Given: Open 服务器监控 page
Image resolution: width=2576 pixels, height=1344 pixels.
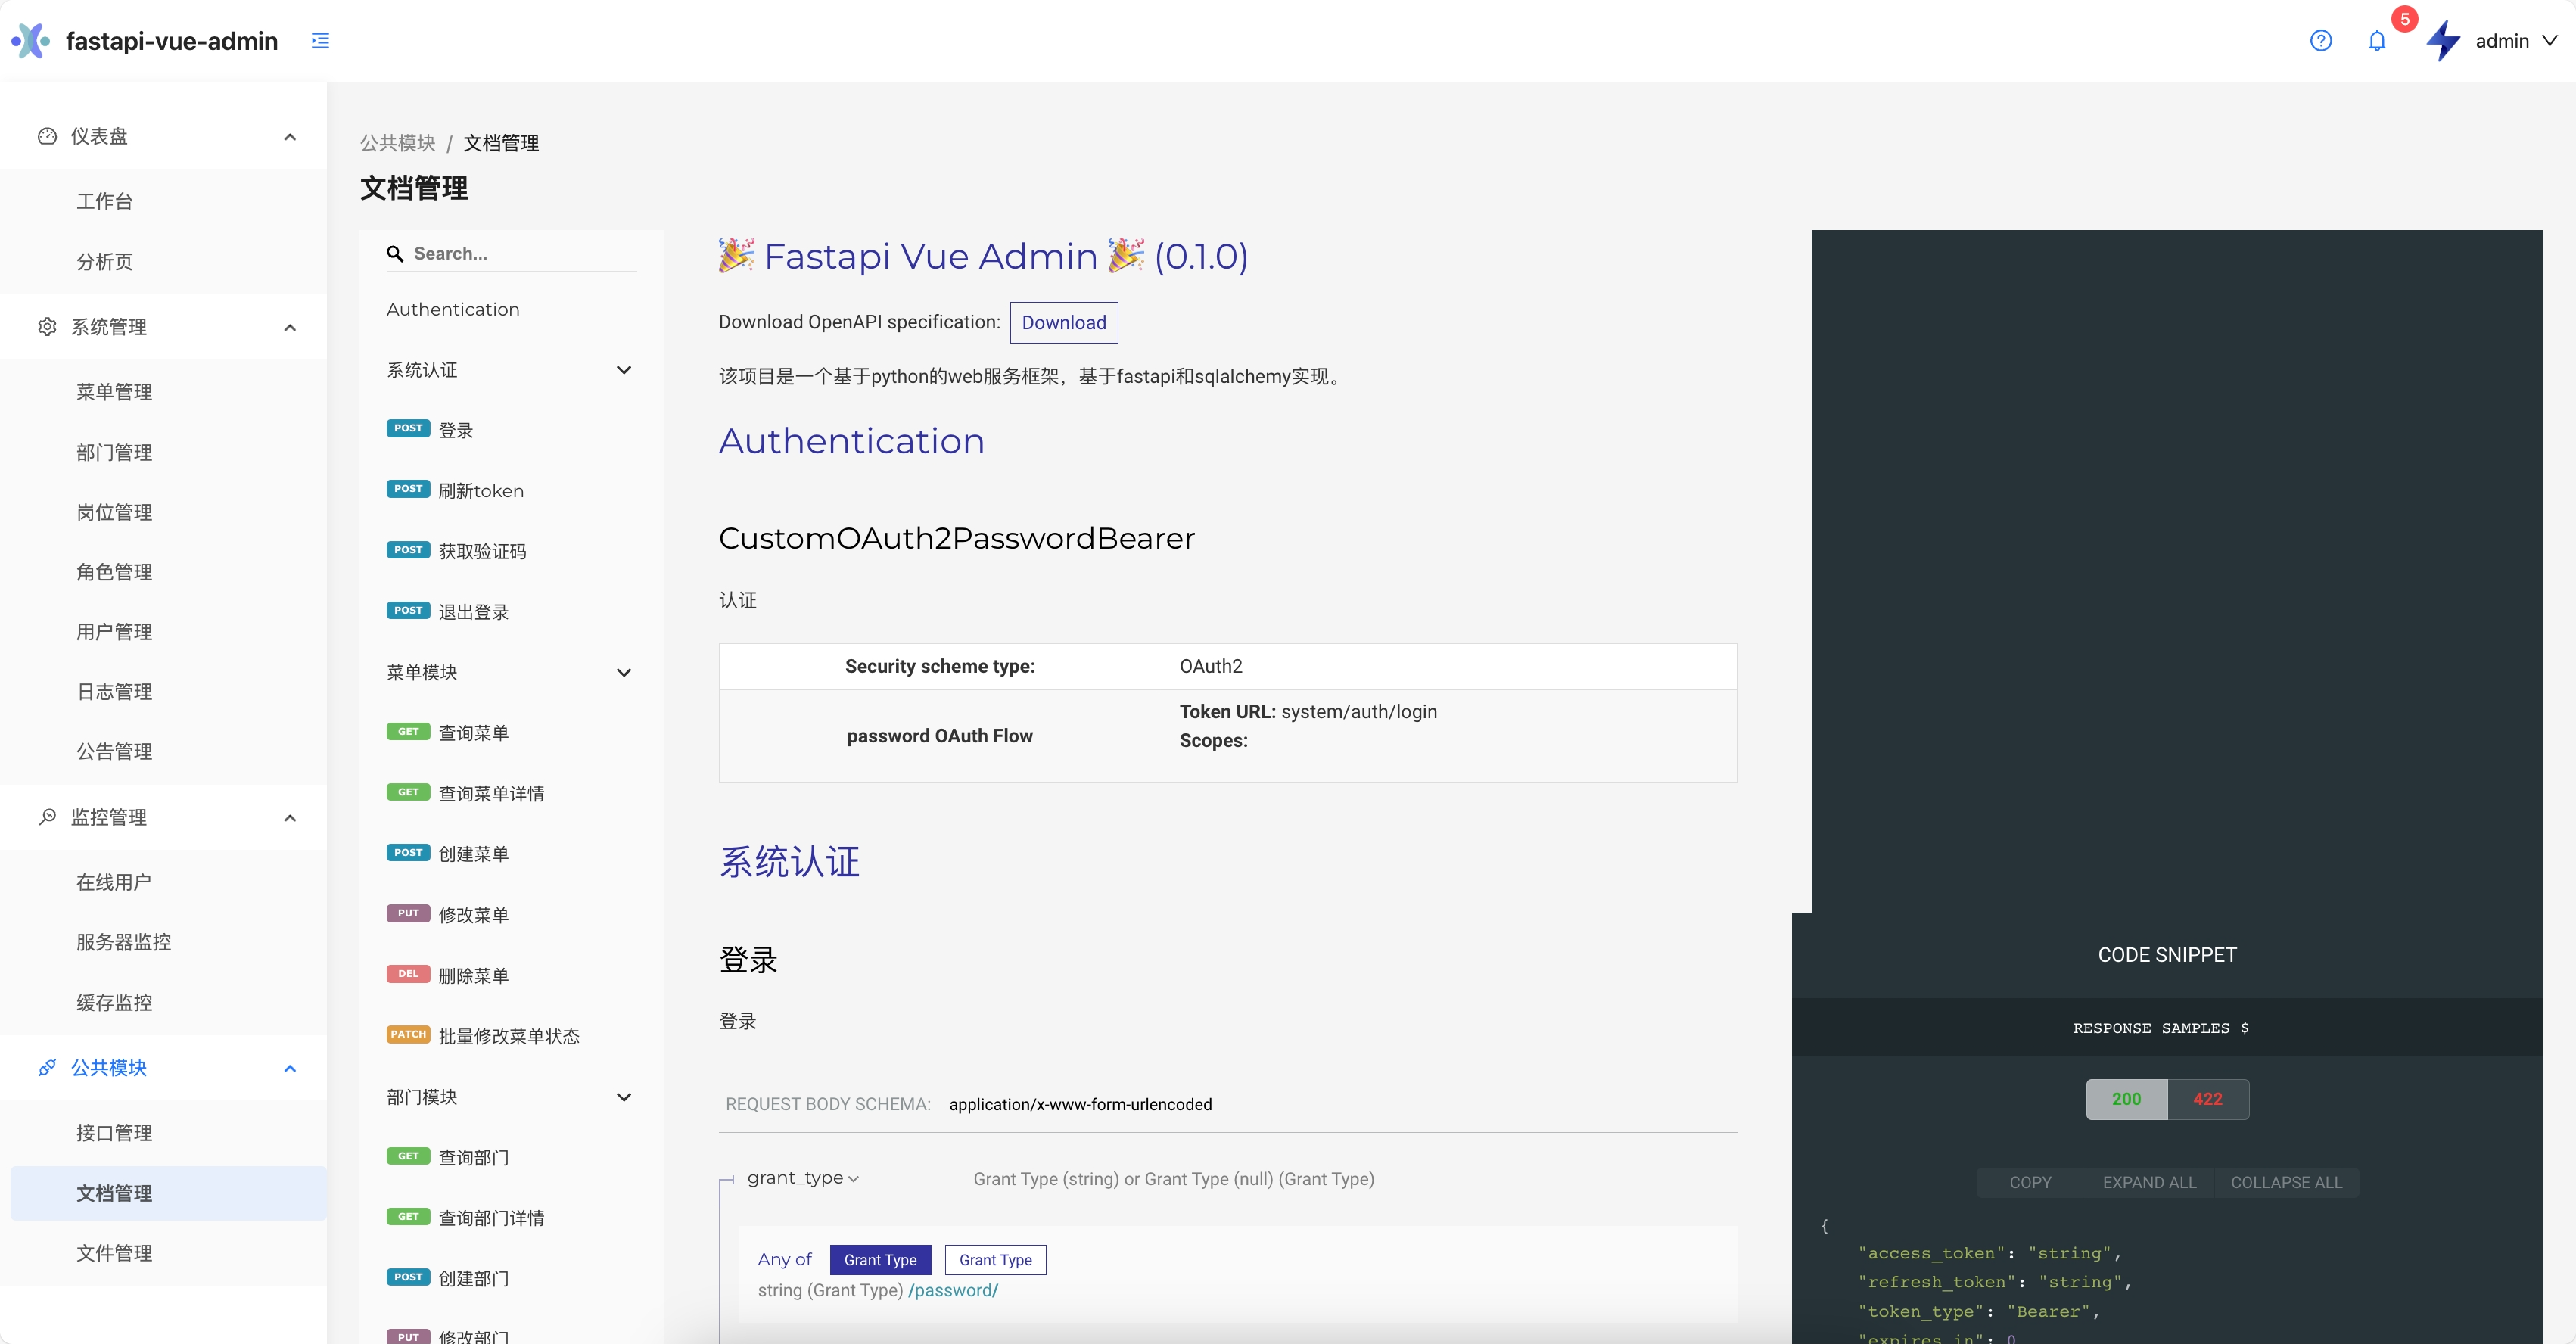Looking at the screenshot, I should point(124,942).
